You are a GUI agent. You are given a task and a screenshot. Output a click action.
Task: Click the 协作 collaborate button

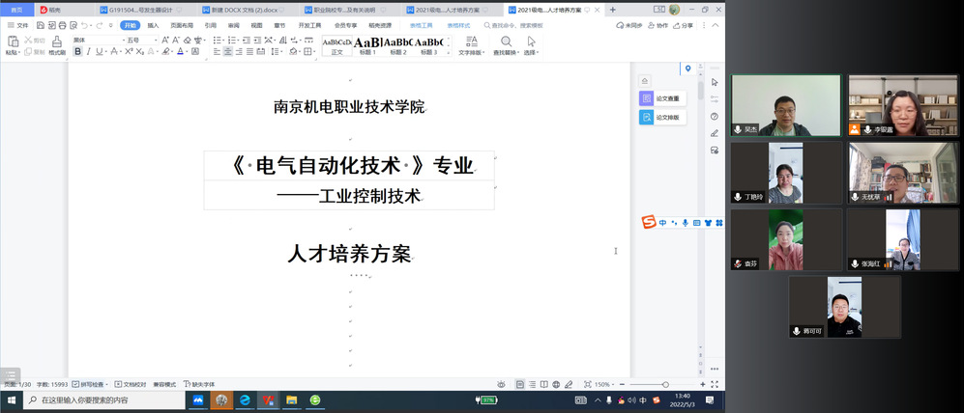(x=657, y=25)
